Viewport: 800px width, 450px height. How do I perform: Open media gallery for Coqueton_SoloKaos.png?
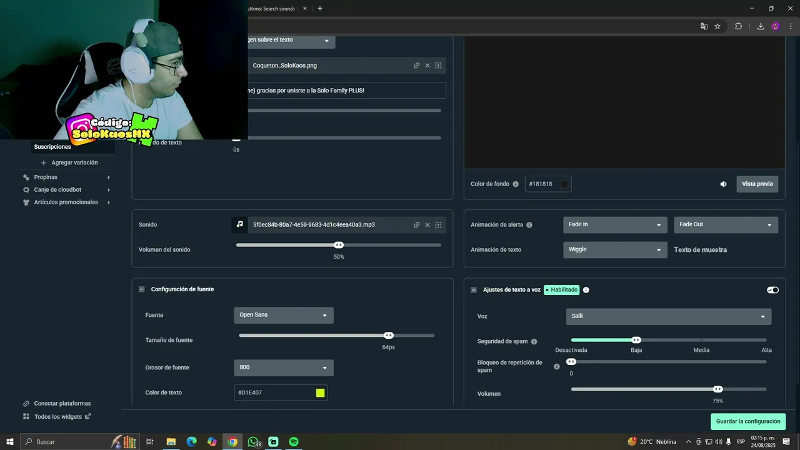(439, 66)
